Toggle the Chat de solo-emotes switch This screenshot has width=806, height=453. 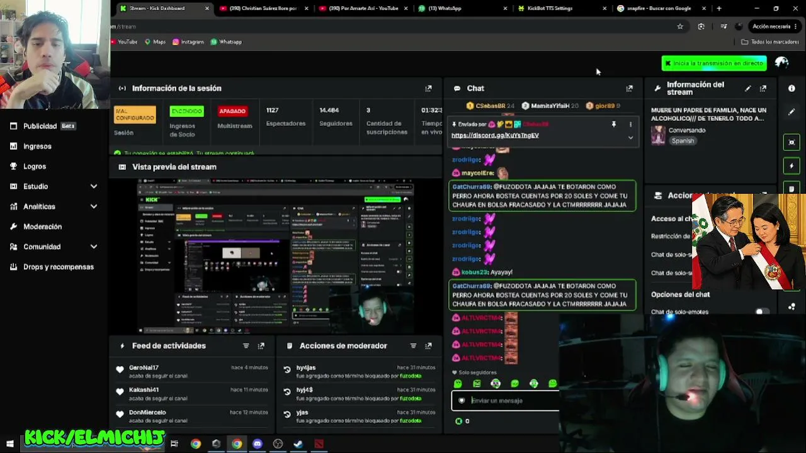coord(762,311)
